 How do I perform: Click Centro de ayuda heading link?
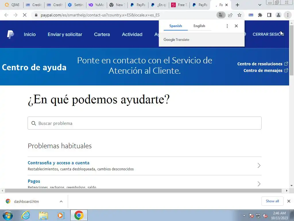pyautogui.click(x=34, y=67)
